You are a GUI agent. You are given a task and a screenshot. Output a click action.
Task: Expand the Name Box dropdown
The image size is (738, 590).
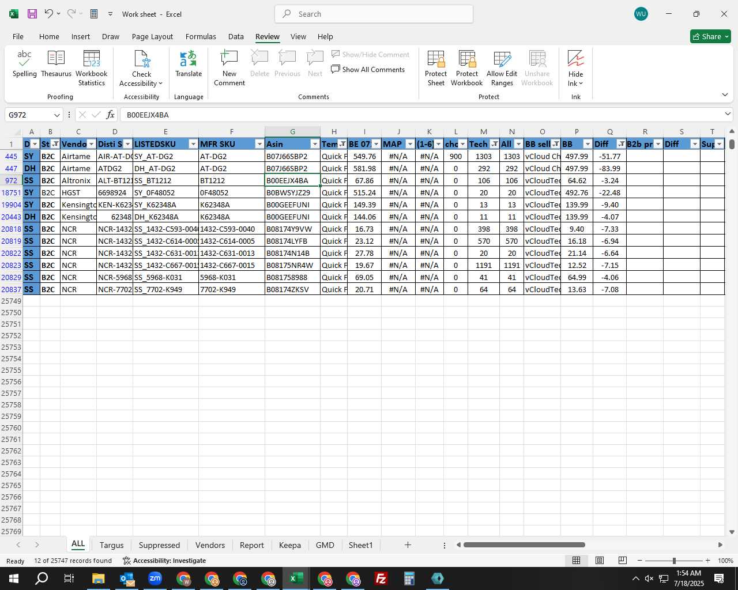click(57, 115)
